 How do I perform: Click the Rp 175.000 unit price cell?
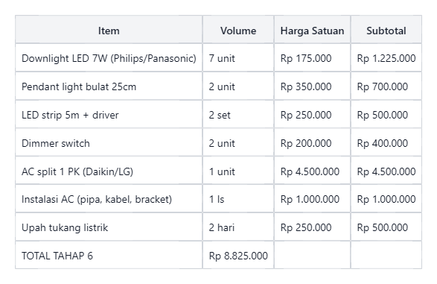point(312,57)
